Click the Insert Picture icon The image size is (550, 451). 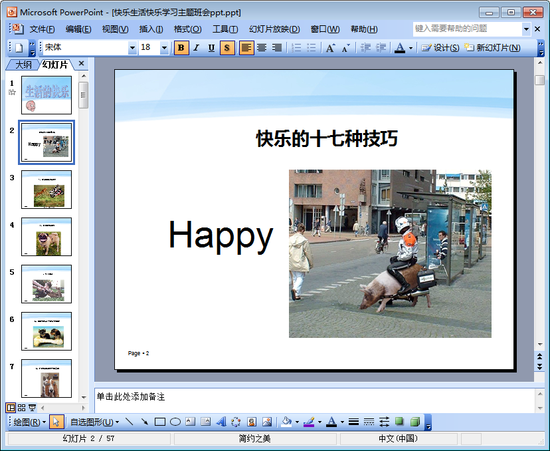(267, 422)
